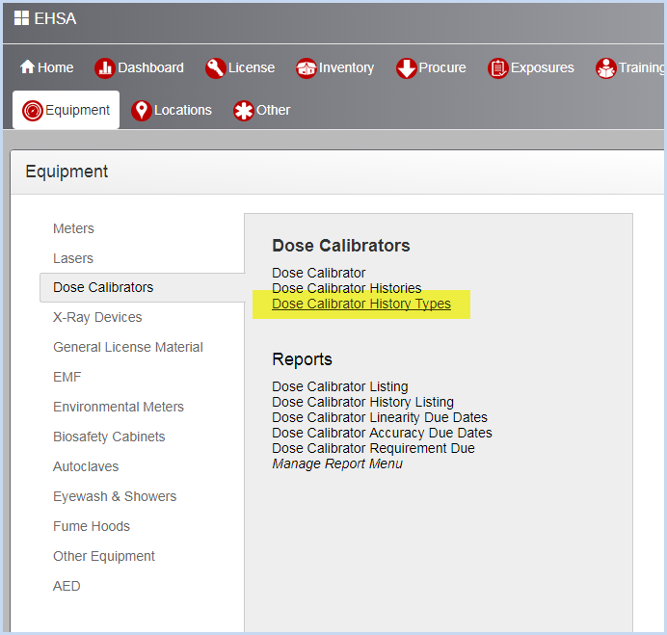Open the Dashboard chart icon

105,68
